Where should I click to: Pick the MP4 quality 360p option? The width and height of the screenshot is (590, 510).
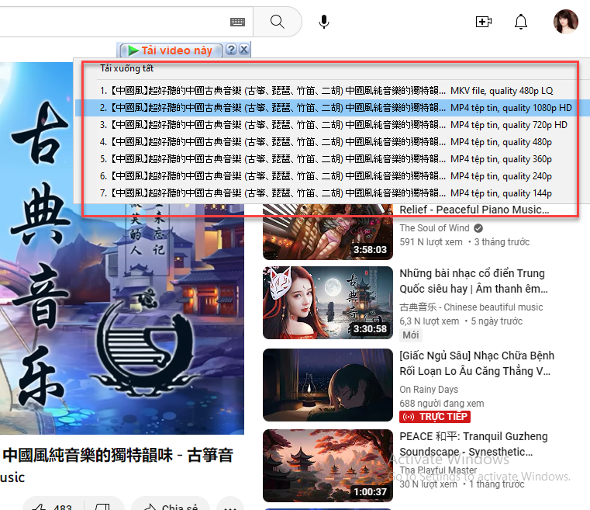click(x=326, y=159)
